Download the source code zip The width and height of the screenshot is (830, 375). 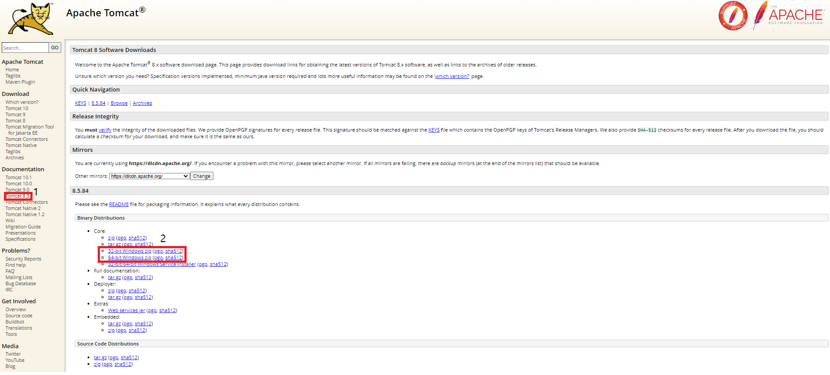97,364
